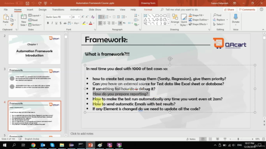Open Reading View icon in status bar
Image resolution: width=266 pixels, height=149 pixels.
click(217, 139)
